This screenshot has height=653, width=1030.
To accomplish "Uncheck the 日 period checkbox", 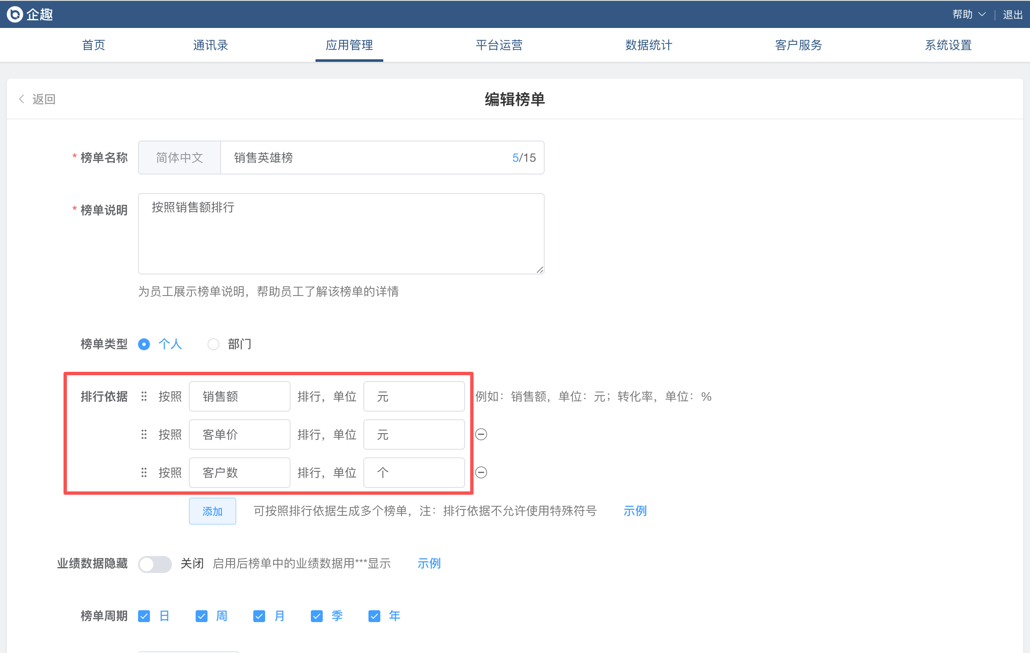I will pyautogui.click(x=144, y=616).
